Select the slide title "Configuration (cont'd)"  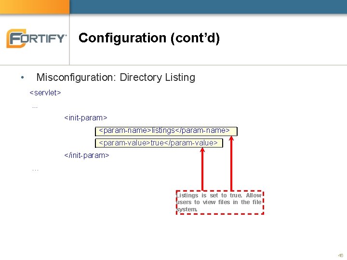149,38
